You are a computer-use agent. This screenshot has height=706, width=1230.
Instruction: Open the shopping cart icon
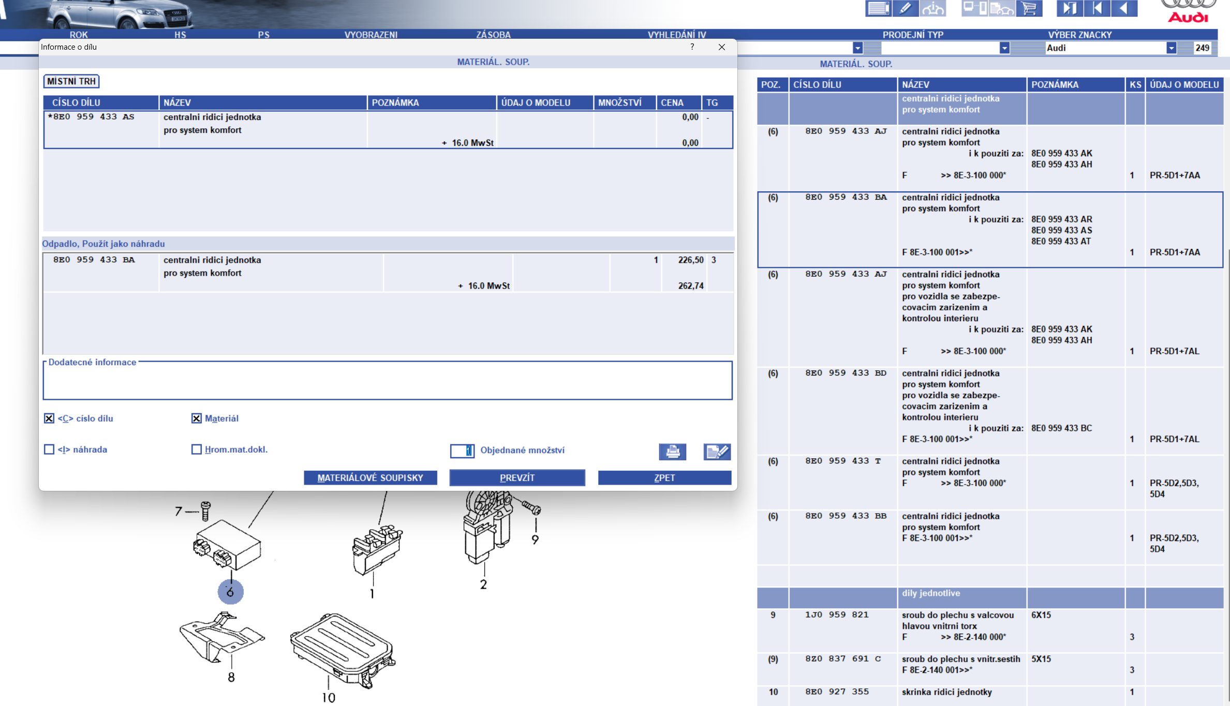1029,8
